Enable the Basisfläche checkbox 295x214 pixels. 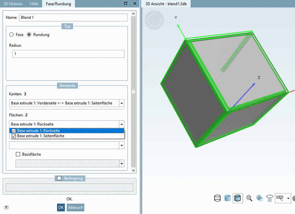click(18, 154)
